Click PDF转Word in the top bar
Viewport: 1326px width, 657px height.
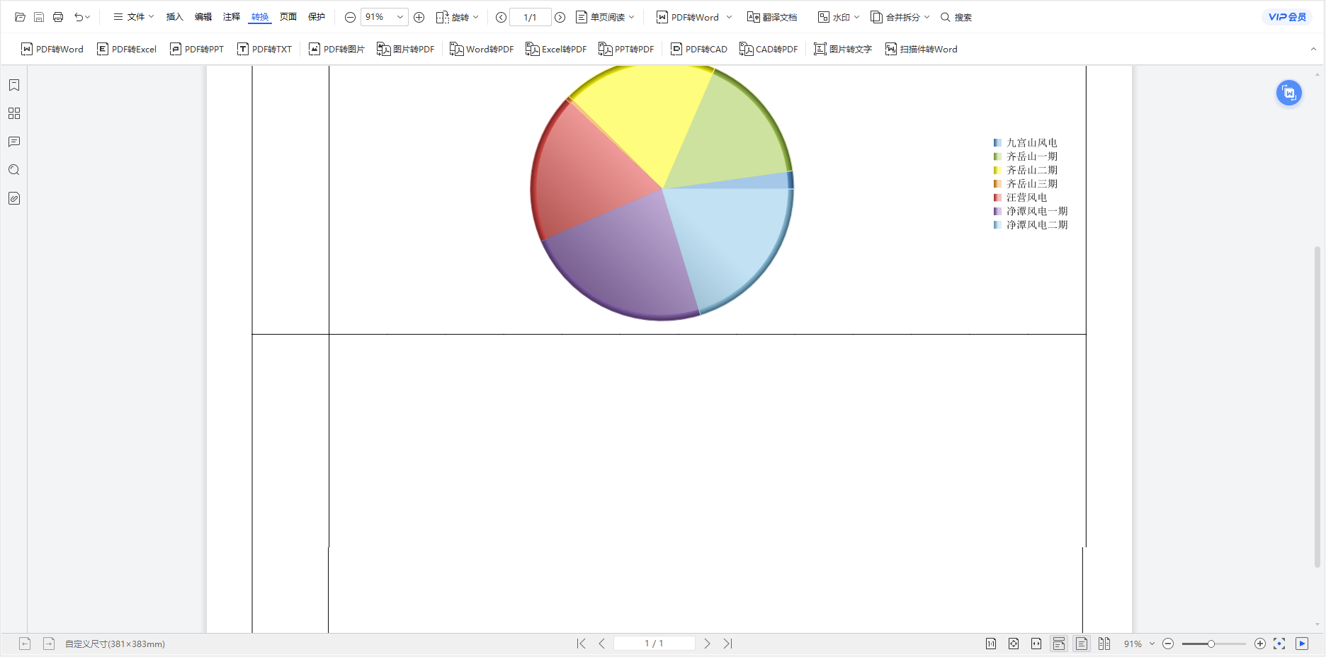click(x=687, y=17)
